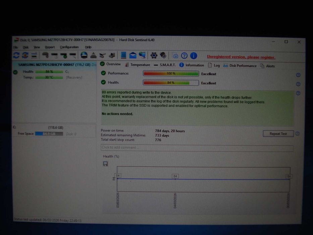The image size is (313, 235).
Task: Switch to the Disk Performance tab
Action: point(240,66)
